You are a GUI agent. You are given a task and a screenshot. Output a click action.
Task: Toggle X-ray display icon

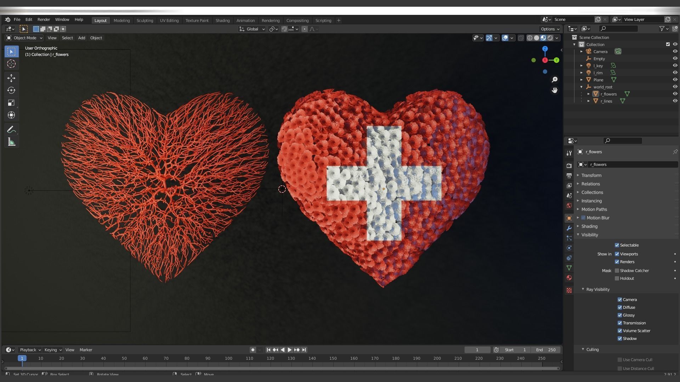pyautogui.click(x=521, y=38)
